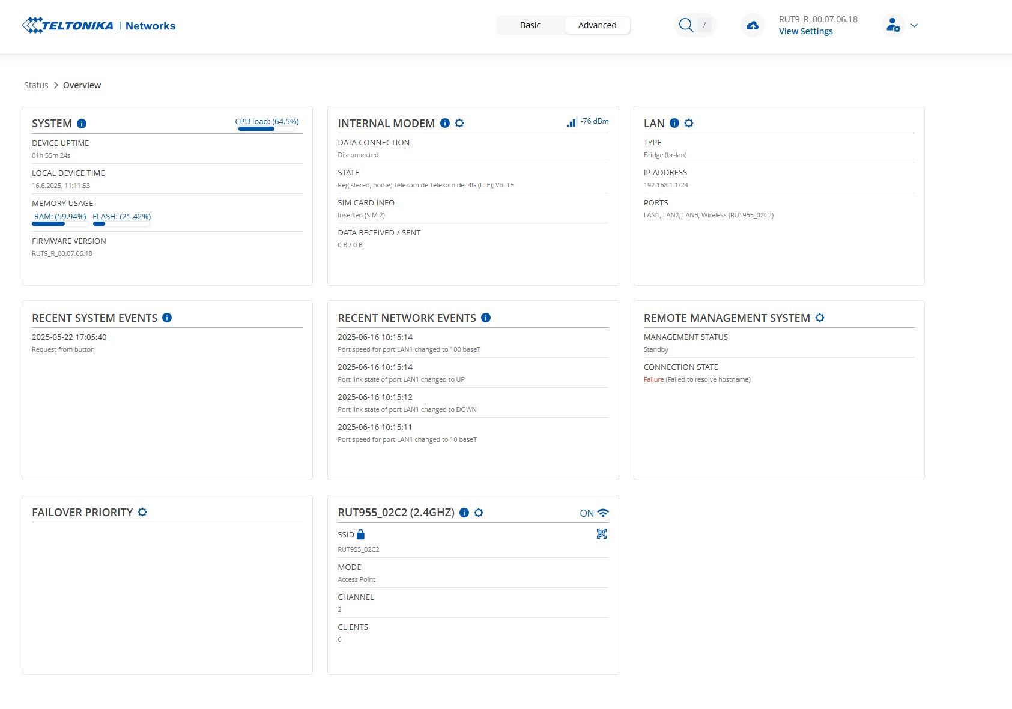Click the Standby management status
This screenshot has height=709, width=1012.
coord(656,349)
